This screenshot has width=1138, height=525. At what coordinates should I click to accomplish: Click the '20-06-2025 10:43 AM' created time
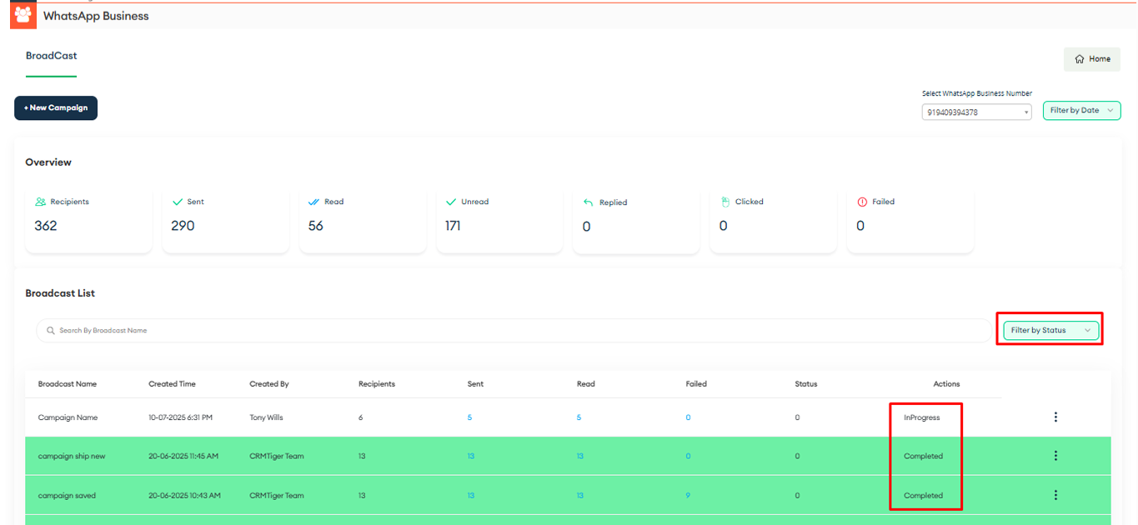tap(184, 496)
